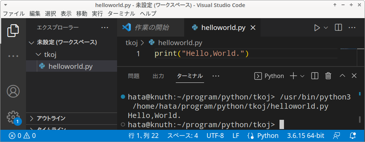The width and height of the screenshot is (365, 142).
Task: Change the UTF-8 encoding status item
Action: [x=215, y=136]
